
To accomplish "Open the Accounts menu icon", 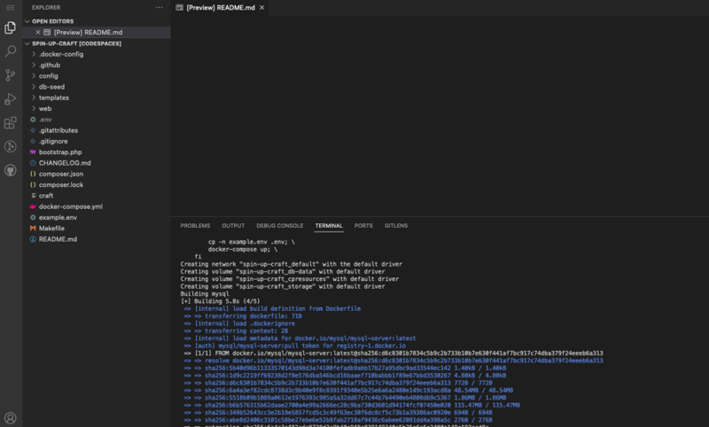I will click(x=11, y=417).
